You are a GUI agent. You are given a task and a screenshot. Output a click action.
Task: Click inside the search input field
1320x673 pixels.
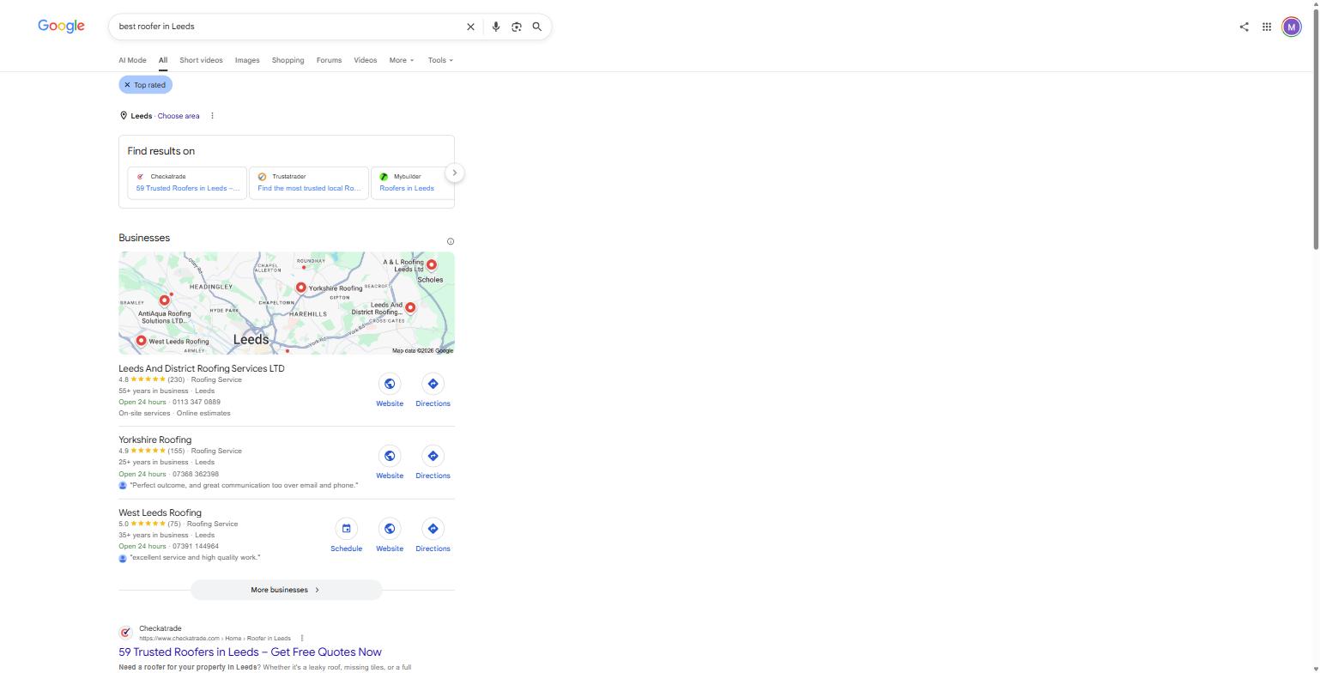click(288, 27)
